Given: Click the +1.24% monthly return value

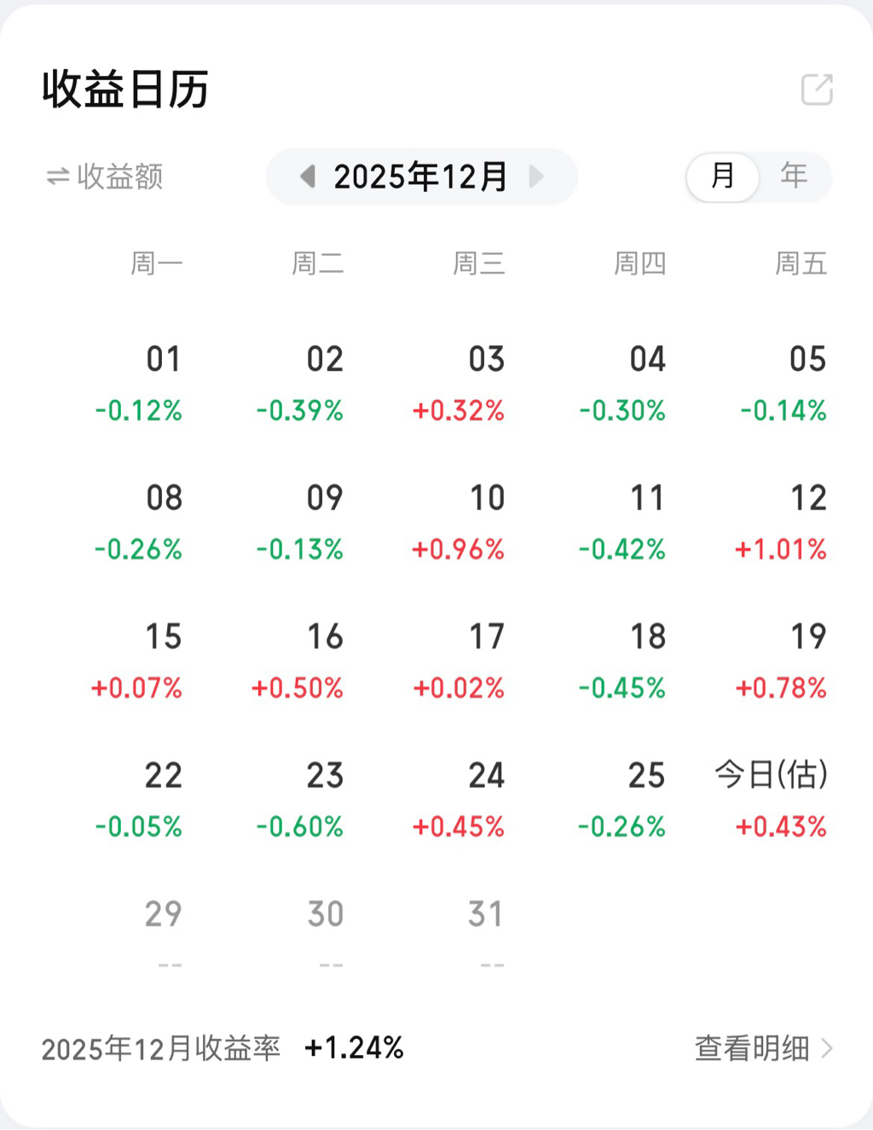Looking at the screenshot, I should click(354, 1048).
